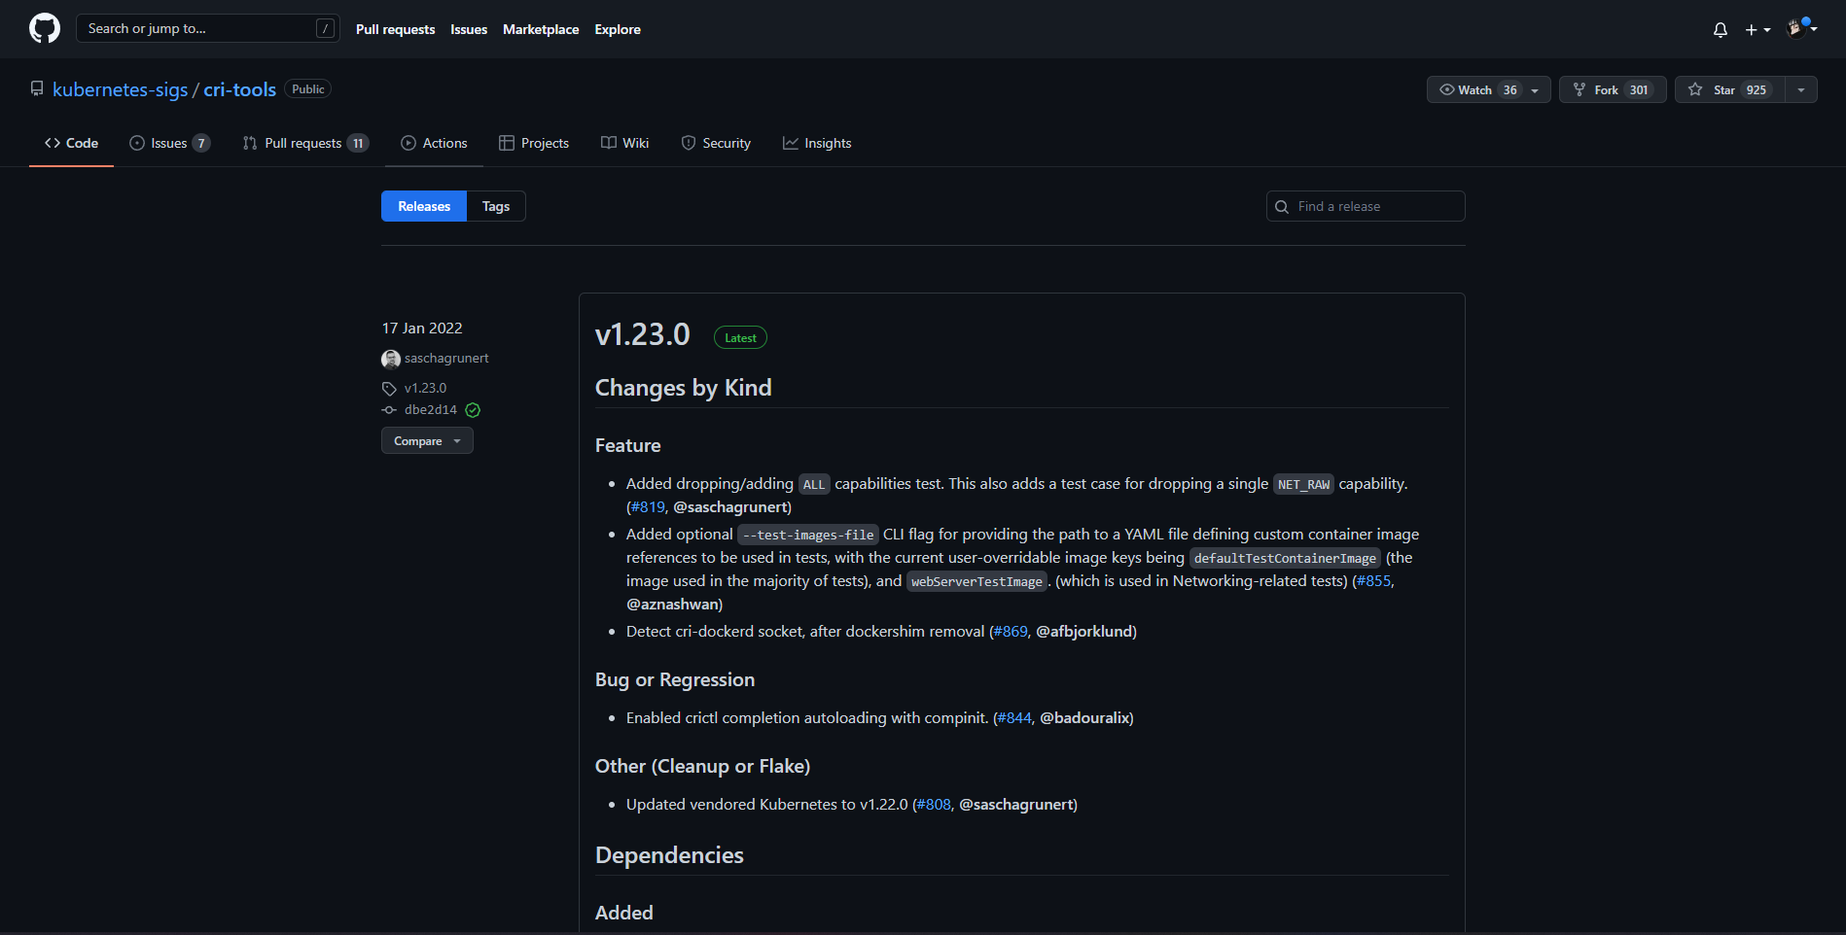Expand the Star lists dropdown arrow
Viewport: 1846px width, 935px height.
(x=1801, y=89)
